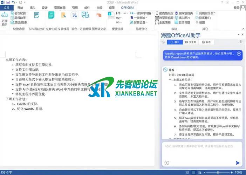This screenshot has width=246, height=175.
Task: Adjust the zoom slider in status bar
Action: coord(218,172)
